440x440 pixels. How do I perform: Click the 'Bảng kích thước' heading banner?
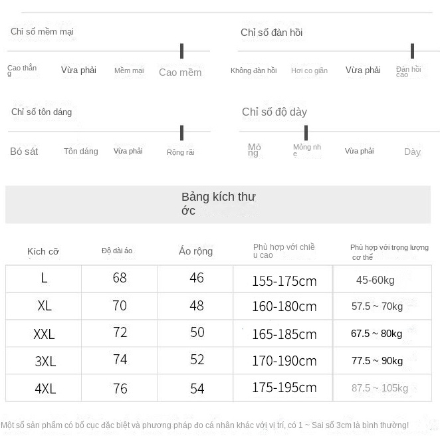click(x=218, y=204)
